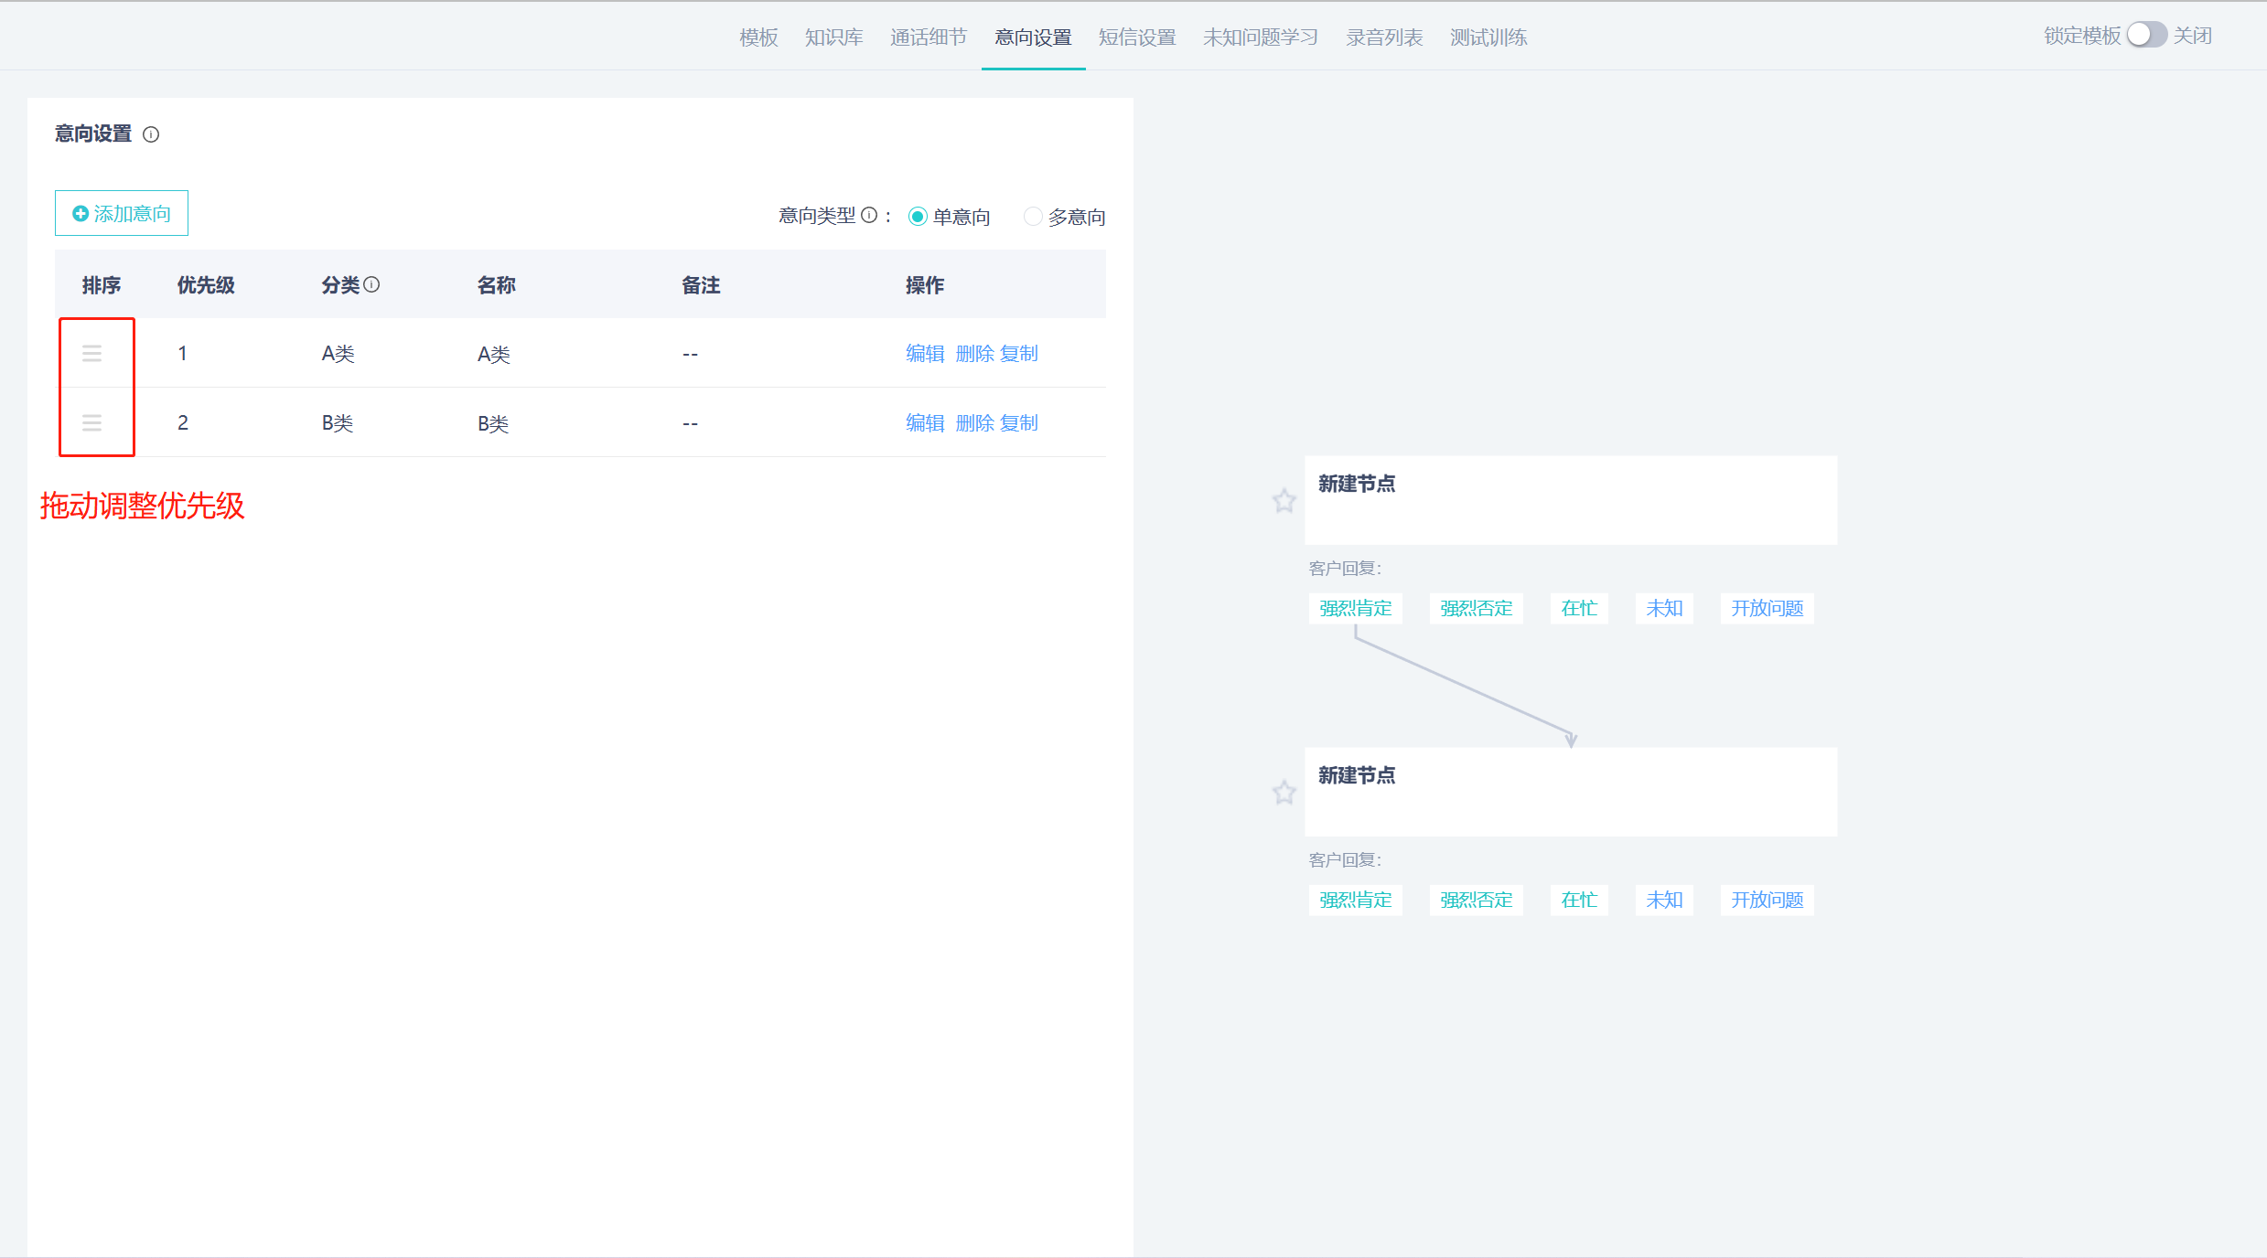Screen dimensions: 2267x1258
Task: Toggle the 锁定模板 switch
Action: pos(2146,35)
